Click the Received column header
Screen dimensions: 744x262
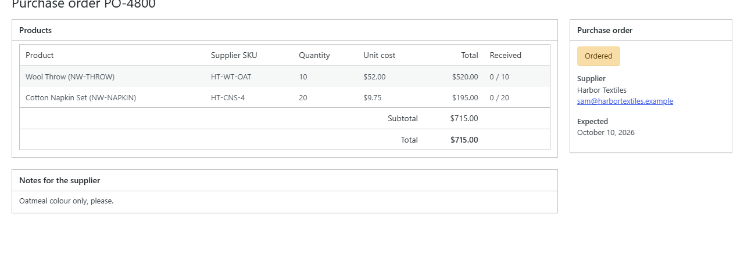pos(506,55)
